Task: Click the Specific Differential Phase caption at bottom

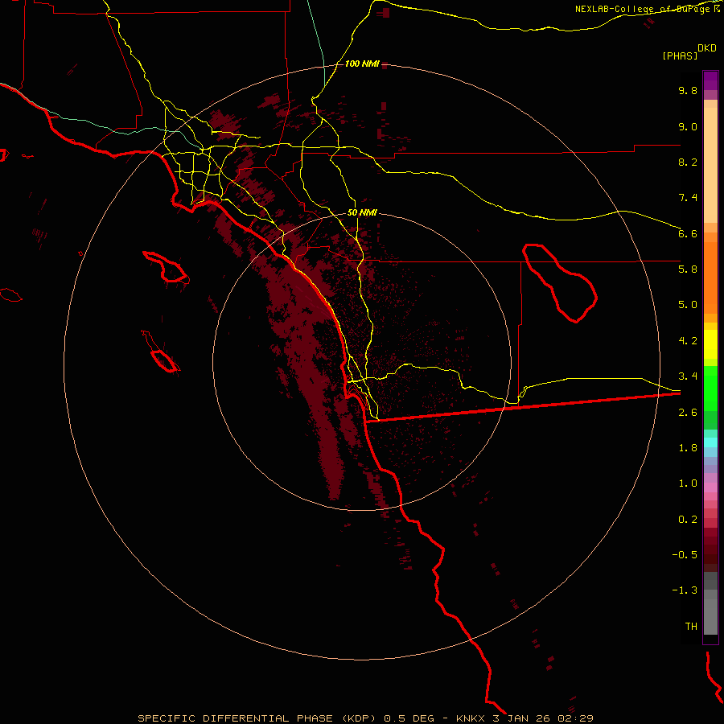Action: point(365,718)
